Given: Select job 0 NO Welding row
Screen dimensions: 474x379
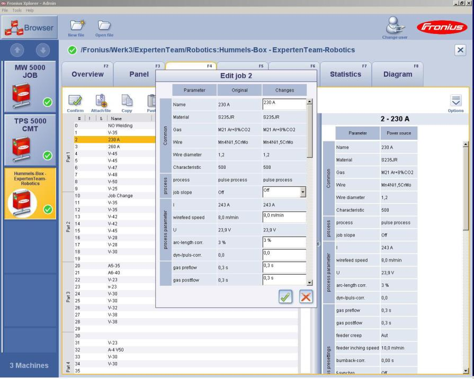Looking at the screenshot, I should coord(115,125).
